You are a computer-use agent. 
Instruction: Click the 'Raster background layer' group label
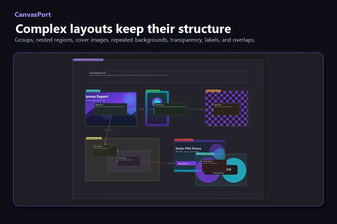tap(184, 140)
